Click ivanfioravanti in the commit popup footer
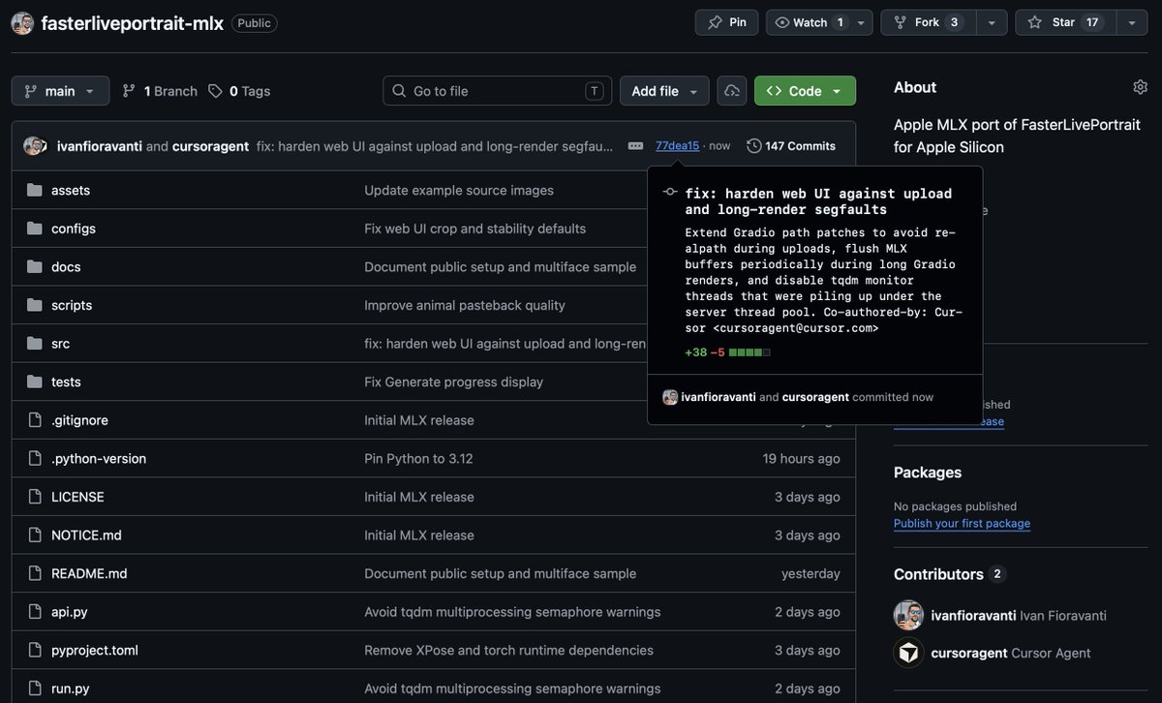Viewport: 1162px width, 703px height. (719, 397)
